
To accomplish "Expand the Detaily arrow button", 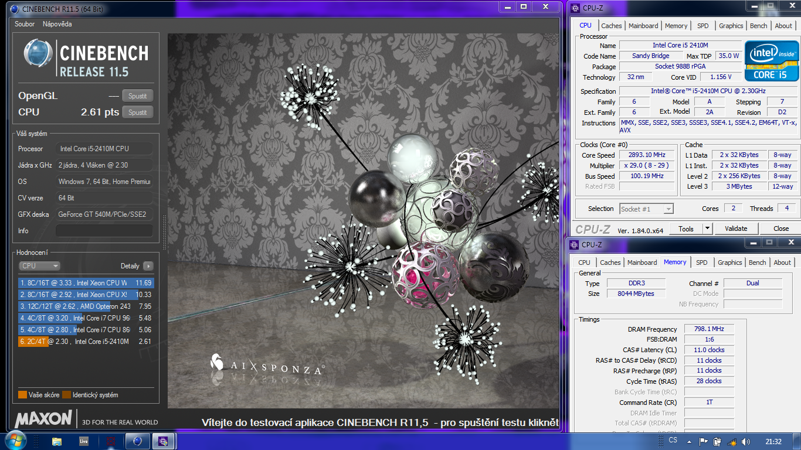I will [148, 266].
